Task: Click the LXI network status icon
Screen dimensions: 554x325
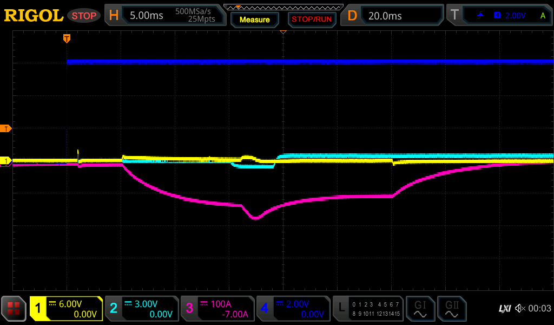Action: [x=504, y=309]
